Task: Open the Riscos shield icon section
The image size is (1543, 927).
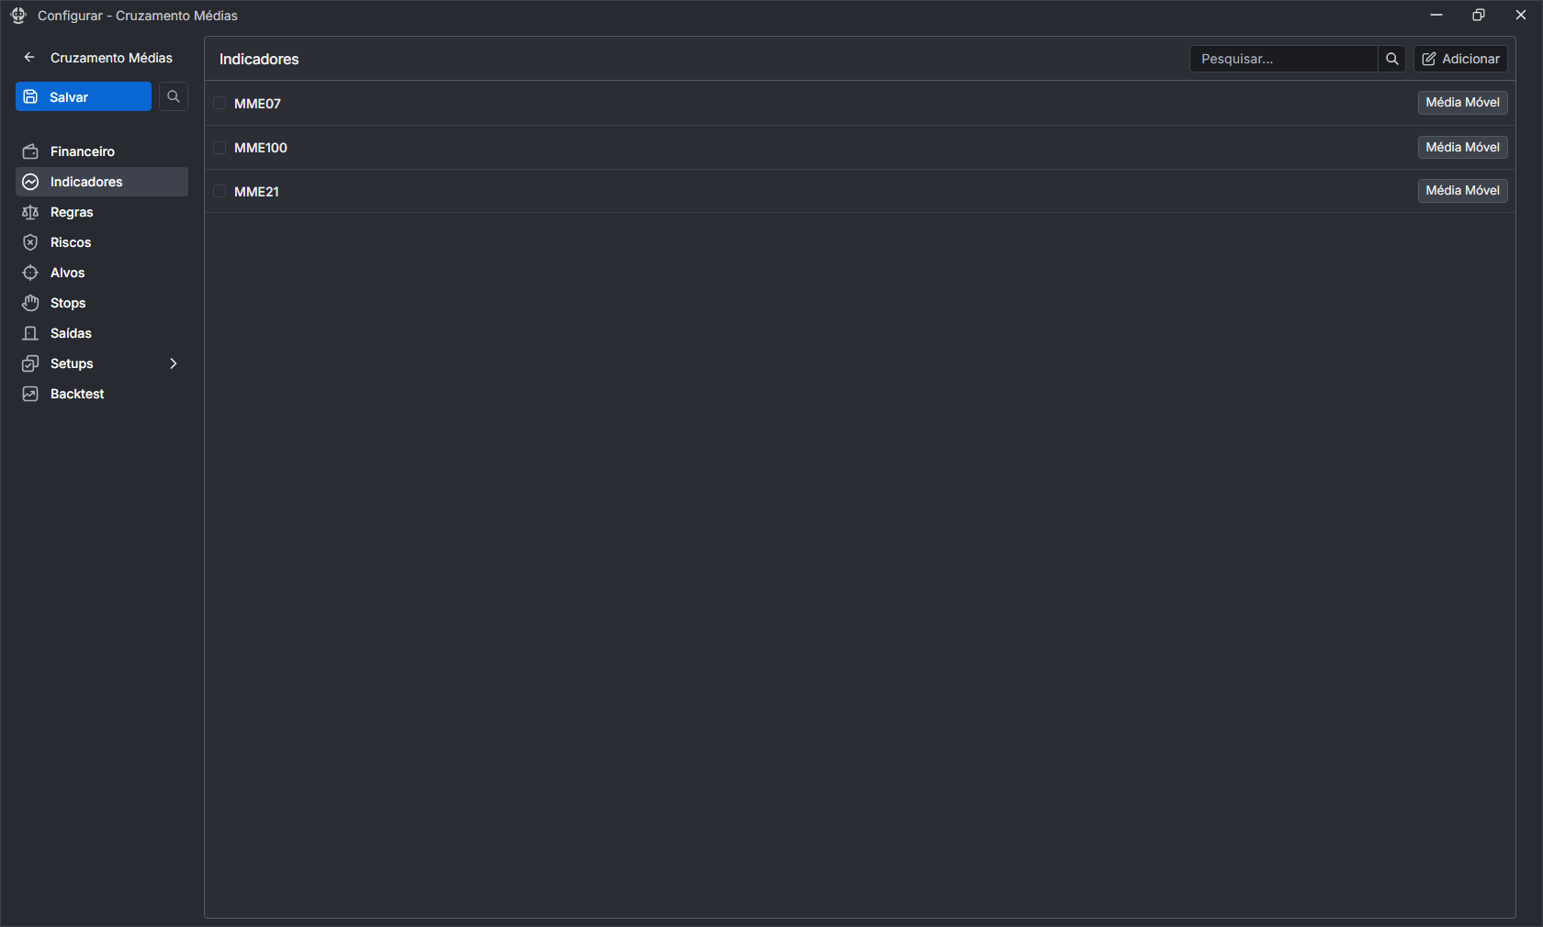Action: coord(30,242)
